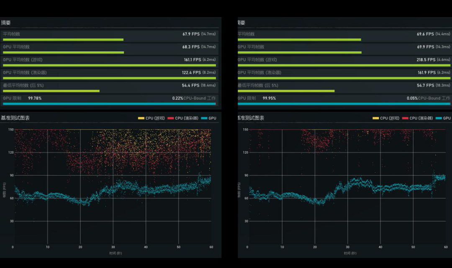Click the green bar under 161.1 FPS
The image size is (452, 268).
coord(109,65)
